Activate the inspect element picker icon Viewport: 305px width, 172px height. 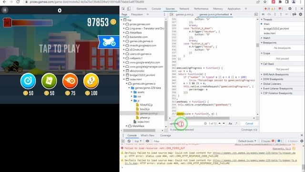point(123,9)
